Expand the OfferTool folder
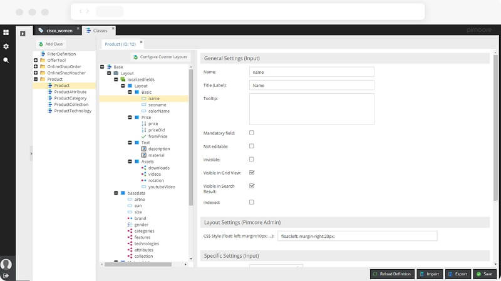The height and width of the screenshot is (281, 501). click(36, 60)
